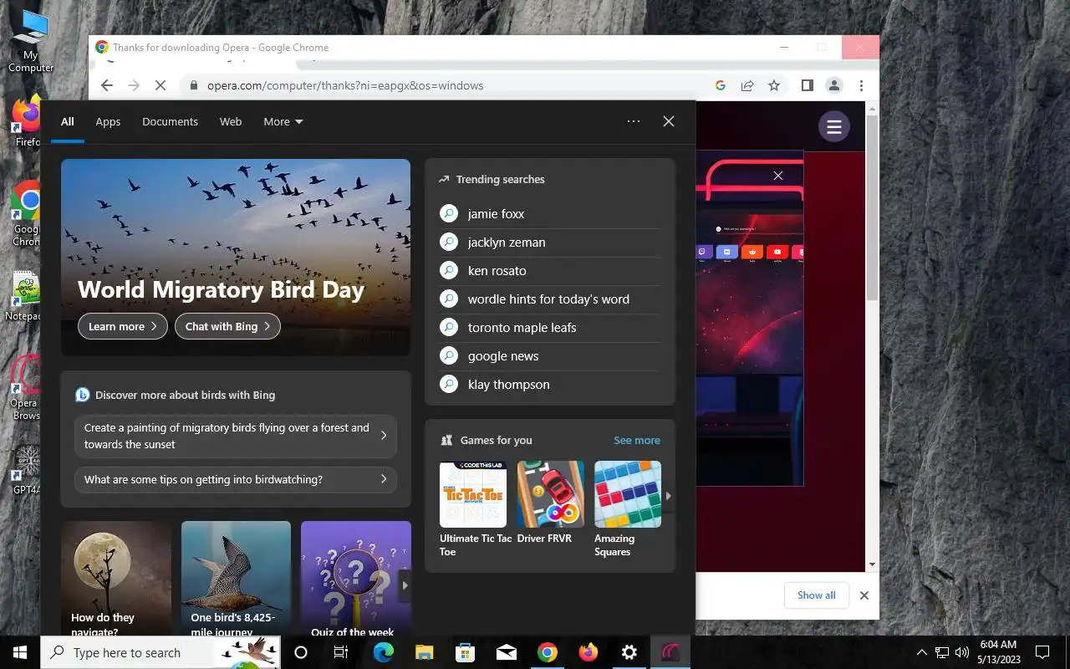This screenshot has width=1070, height=669.
Task: Open File Explorer from the taskbar
Action: (424, 652)
